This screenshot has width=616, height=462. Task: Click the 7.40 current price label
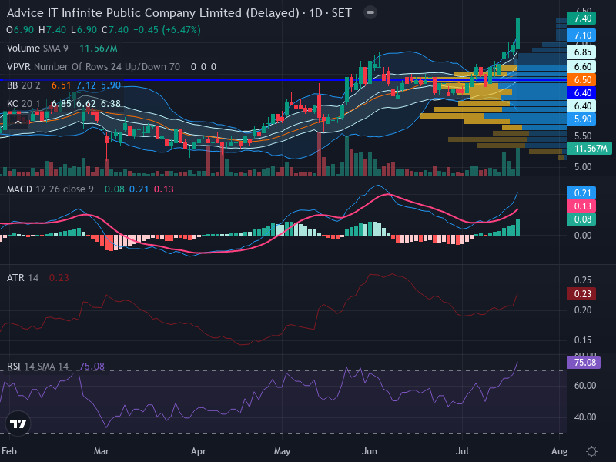click(581, 18)
